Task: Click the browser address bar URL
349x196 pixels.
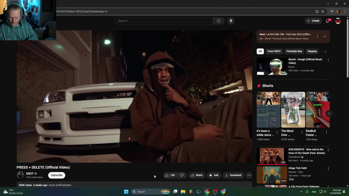Action: point(82,11)
